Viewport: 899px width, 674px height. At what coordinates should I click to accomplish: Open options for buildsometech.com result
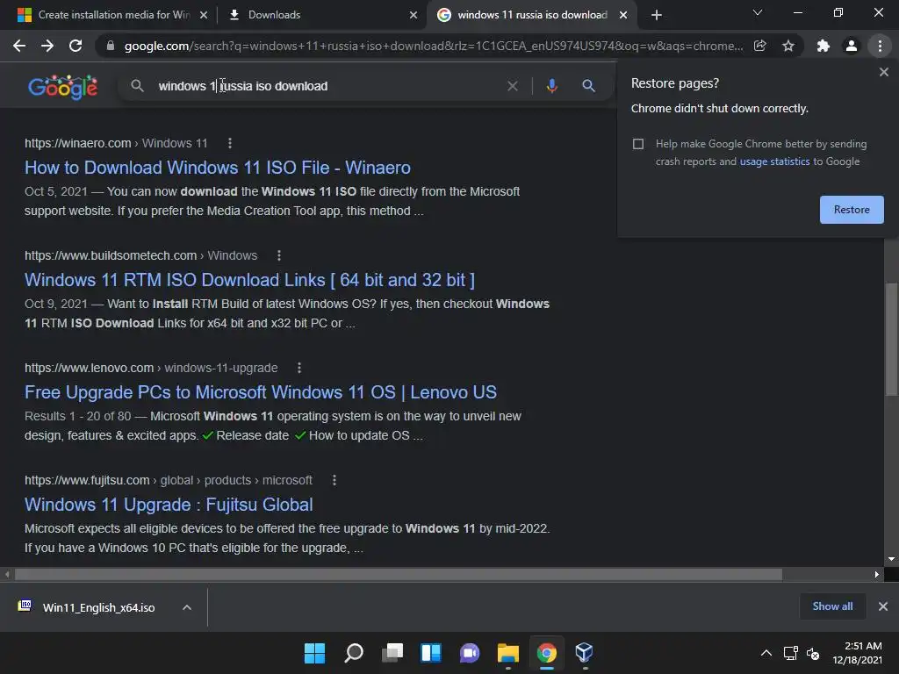(x=279, y=255)
